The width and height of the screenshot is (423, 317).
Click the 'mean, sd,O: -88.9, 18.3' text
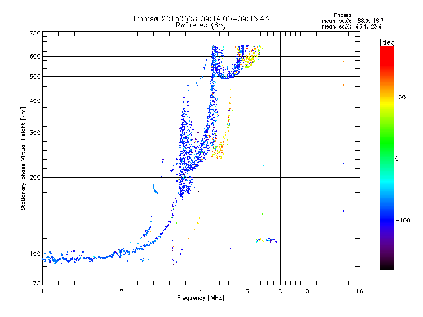(x=352, y=21)
